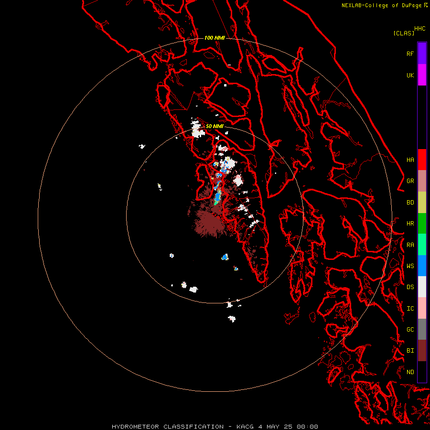Viewport: 430px width, 430px height.
Task: Click the GR legend label
Action: click(x=410, y=181)
